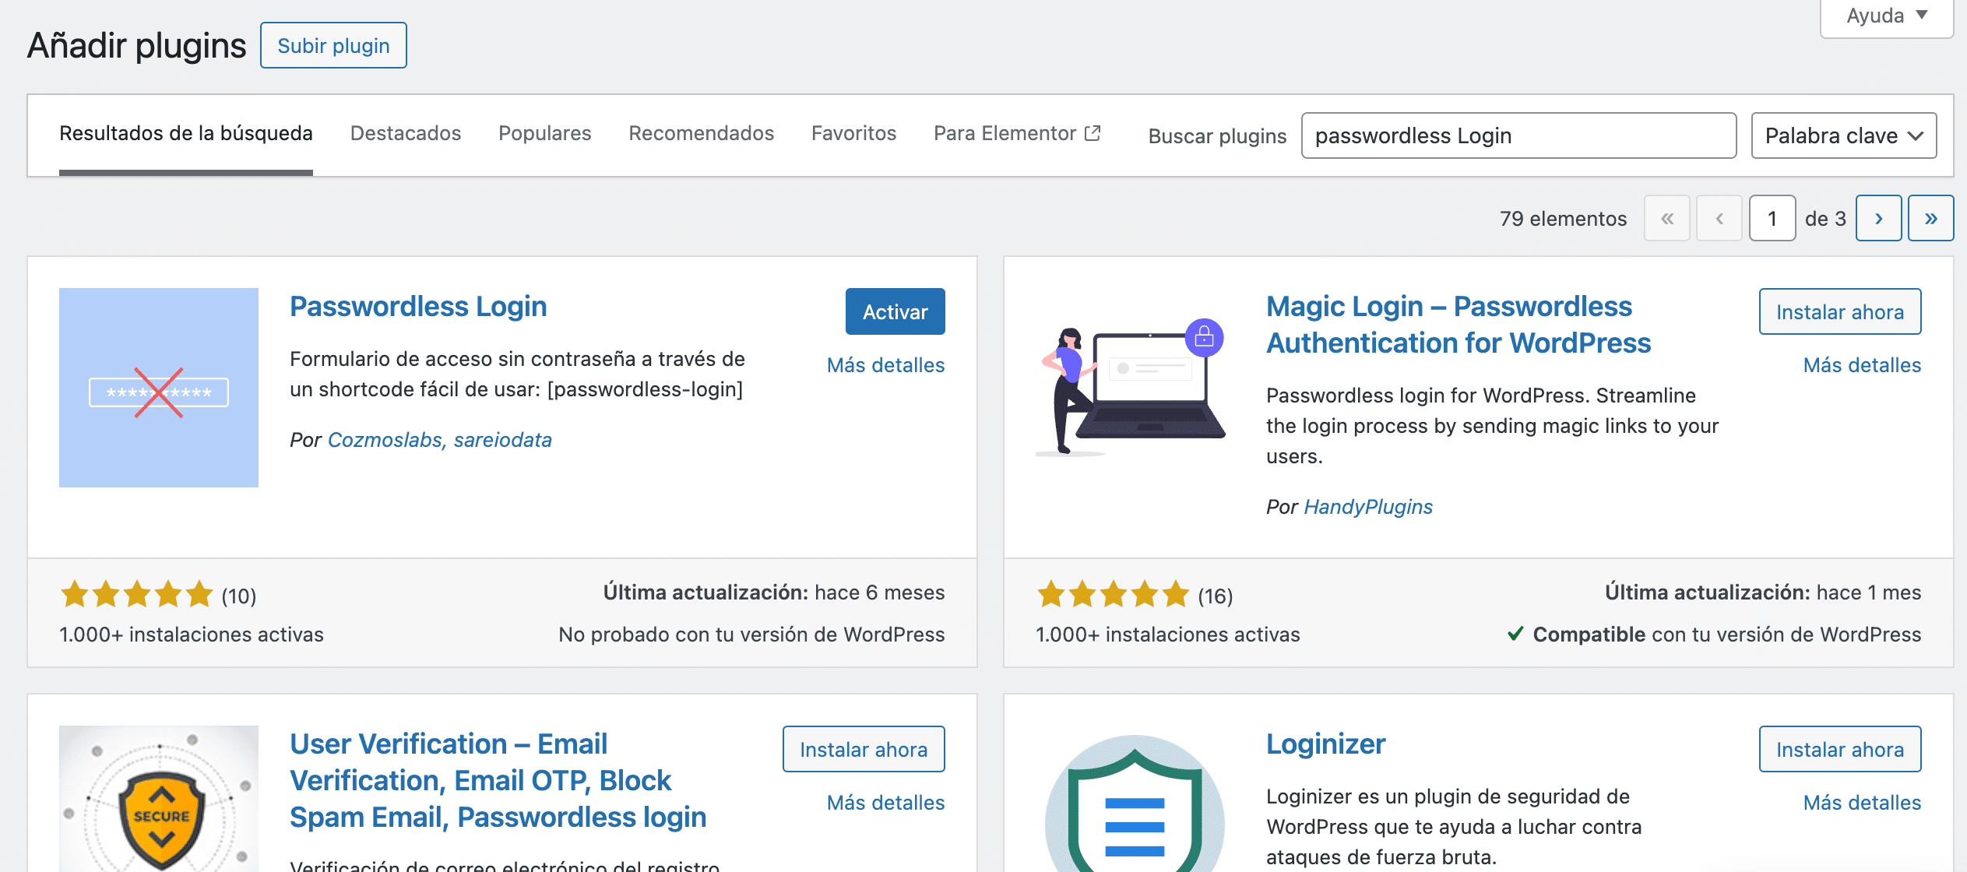Open Más detalles for Loginizer

1861,803
